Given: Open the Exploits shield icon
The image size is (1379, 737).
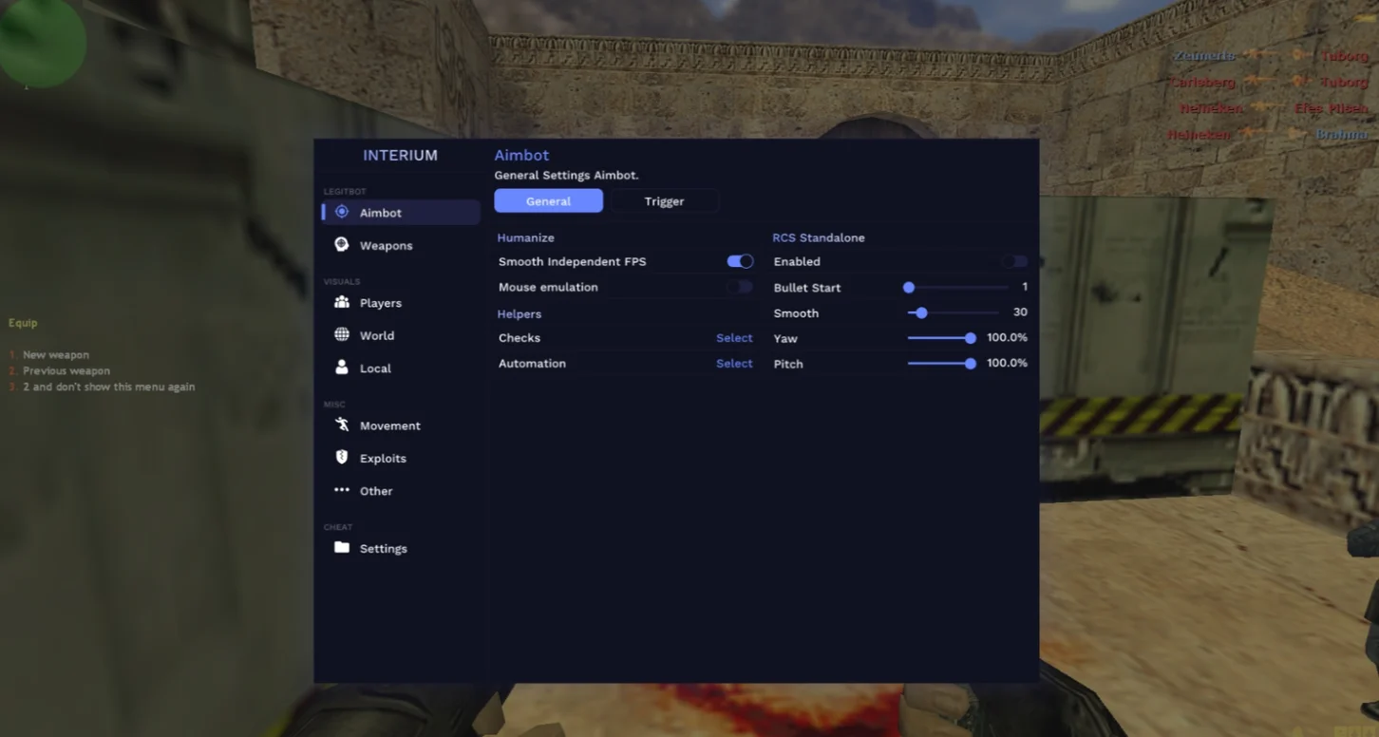Looking at the screenshot, I should pyautogui.click(x=342, y=458).
